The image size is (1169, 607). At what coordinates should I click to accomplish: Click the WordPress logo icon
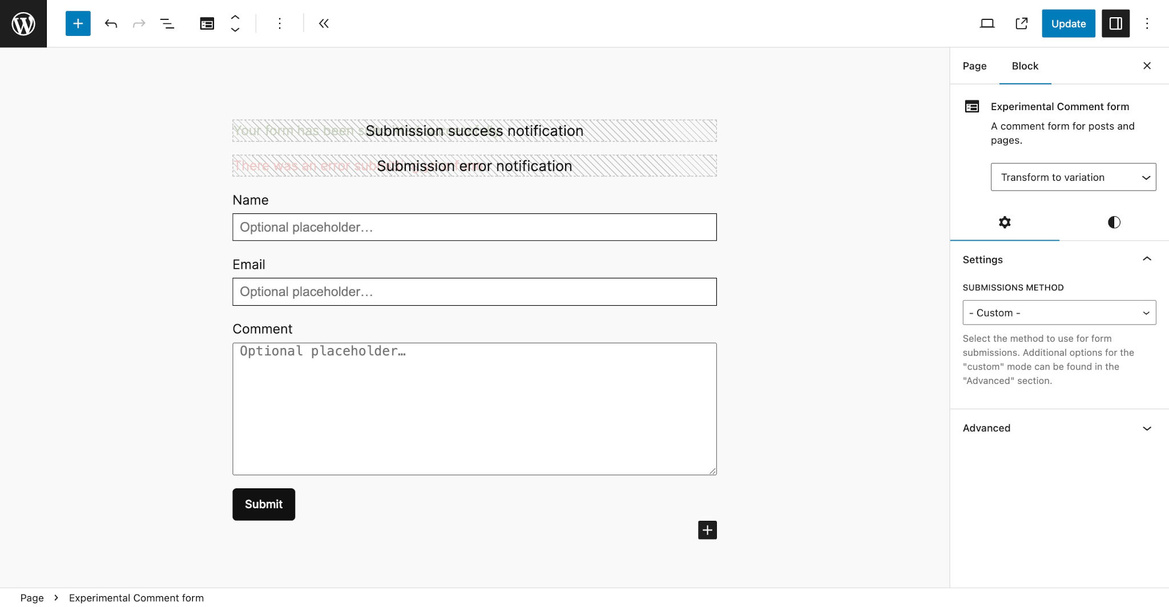pyautogui.click(x=23, y=23)
